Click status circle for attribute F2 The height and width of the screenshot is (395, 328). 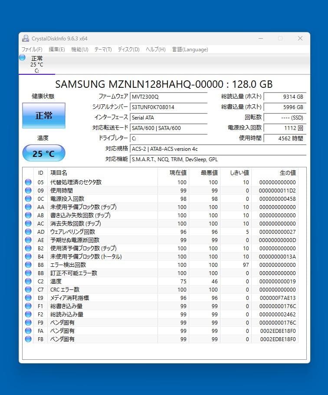tap(28, 314)
